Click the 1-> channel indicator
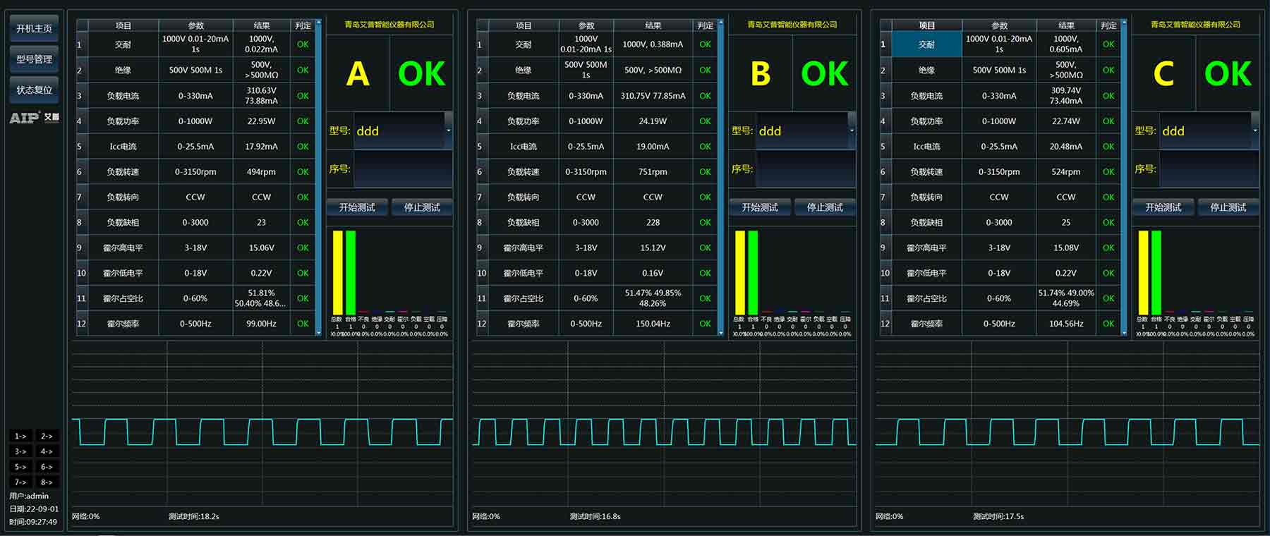Screen dimensions: 1270x536 [20, 436]
